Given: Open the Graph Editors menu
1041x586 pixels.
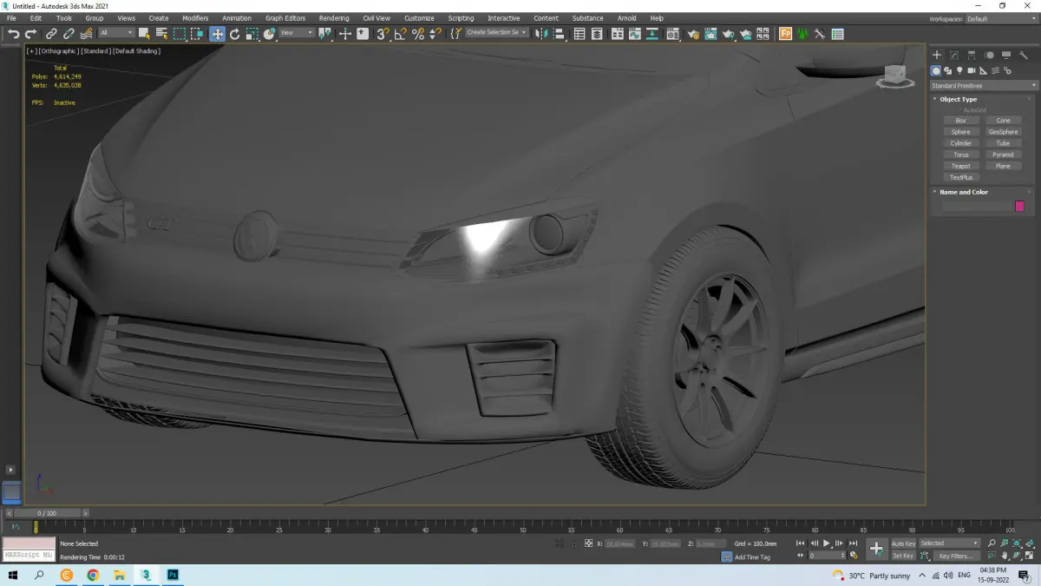Looking at the screenshot, I should pos(285,18).
